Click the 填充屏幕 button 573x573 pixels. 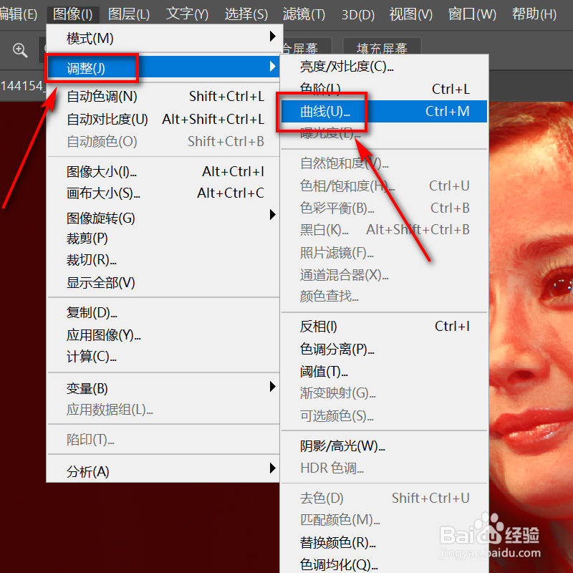click(382, 47)
